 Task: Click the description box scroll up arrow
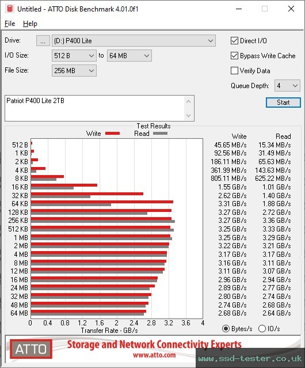189,101
